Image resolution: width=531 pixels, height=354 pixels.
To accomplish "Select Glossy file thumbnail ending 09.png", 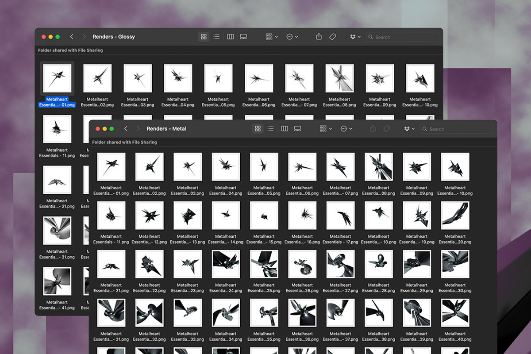I will click(x=380, y=78).
